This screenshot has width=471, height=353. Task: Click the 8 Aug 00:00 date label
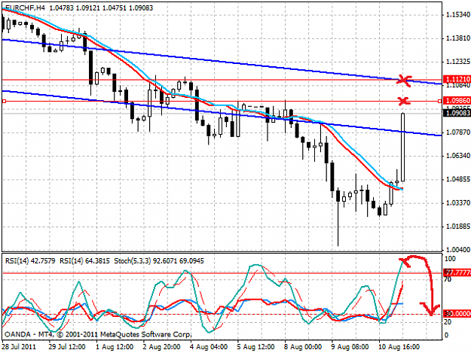[303, 347]
